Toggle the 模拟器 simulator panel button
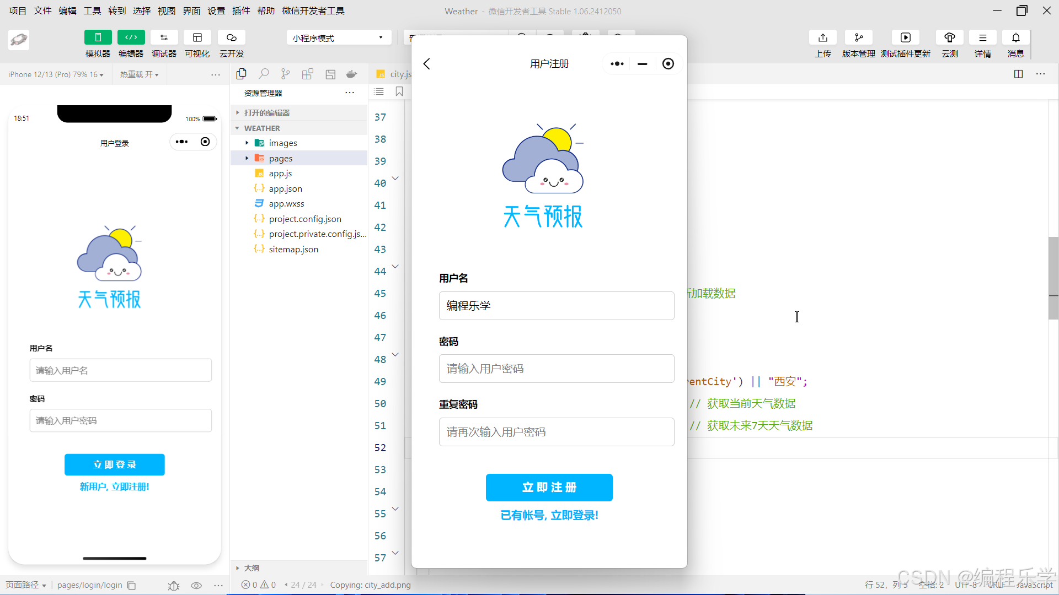Image resolution: width=1059 pixels, height=595 pixels. click(98, 37)
